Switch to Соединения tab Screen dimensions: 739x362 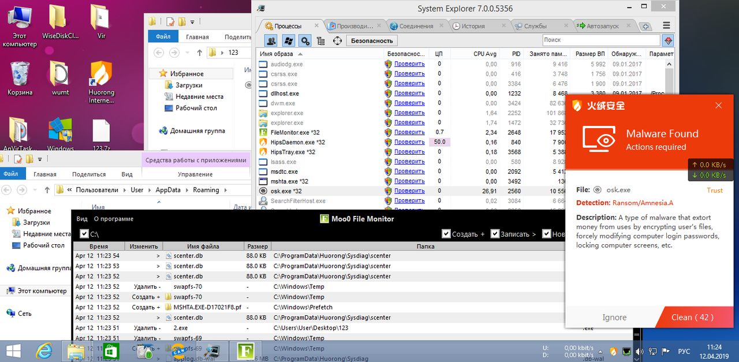(416, 26)
